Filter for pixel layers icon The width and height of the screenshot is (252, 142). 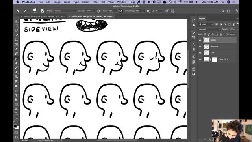pyautogui.click(x=217, y=24)
